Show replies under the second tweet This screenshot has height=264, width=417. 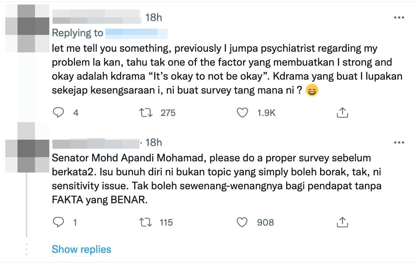click(x=82, y=249)
